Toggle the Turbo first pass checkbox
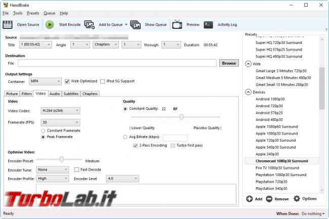The height and width of the screenshot is (219, 329). click(173, 146)
